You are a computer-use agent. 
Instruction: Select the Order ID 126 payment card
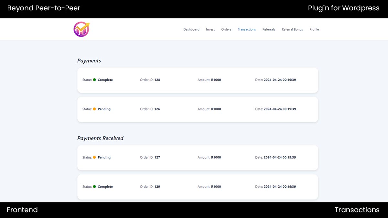pyautogui.click(x=198, y=116)
